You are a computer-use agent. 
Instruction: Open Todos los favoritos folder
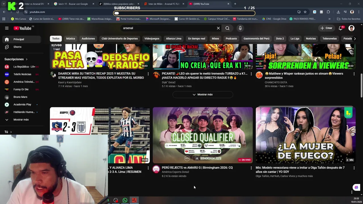click(x=349, y=19)
